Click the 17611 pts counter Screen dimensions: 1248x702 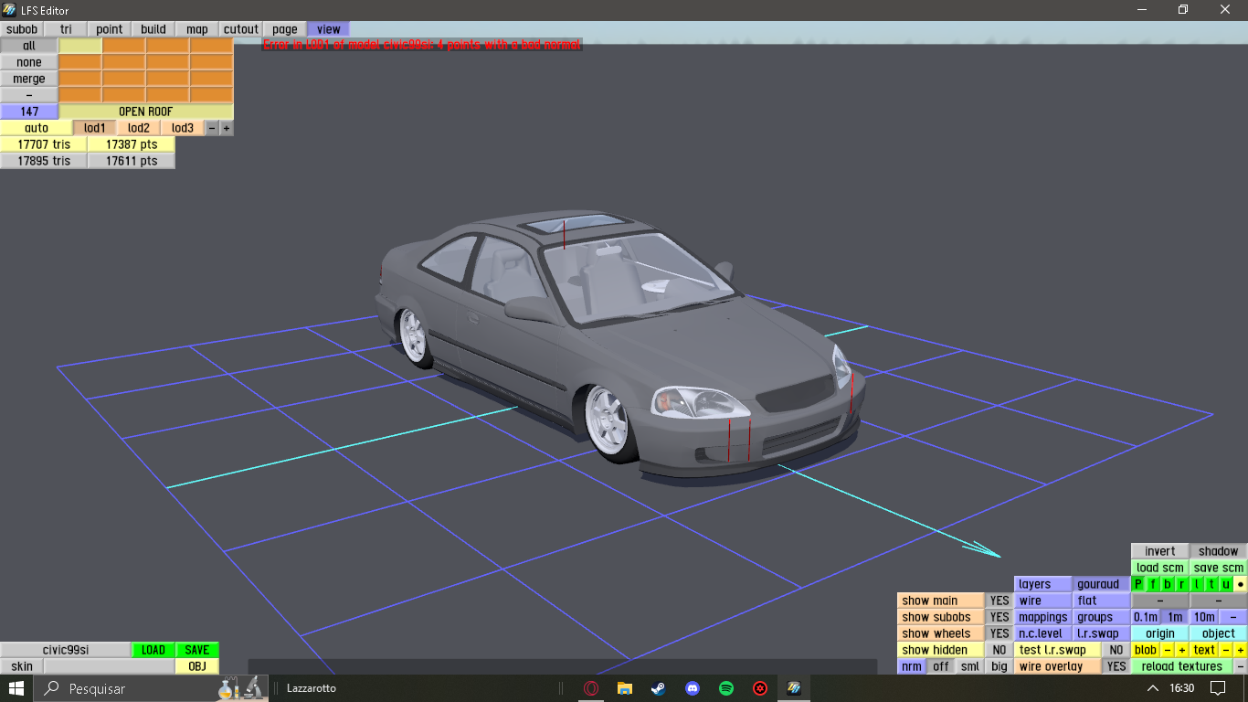click(132, 161)
